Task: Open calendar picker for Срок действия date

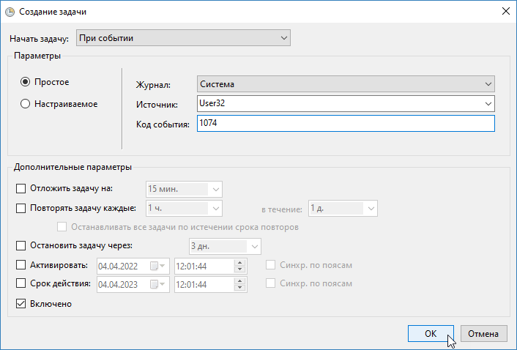Action: 157,284
